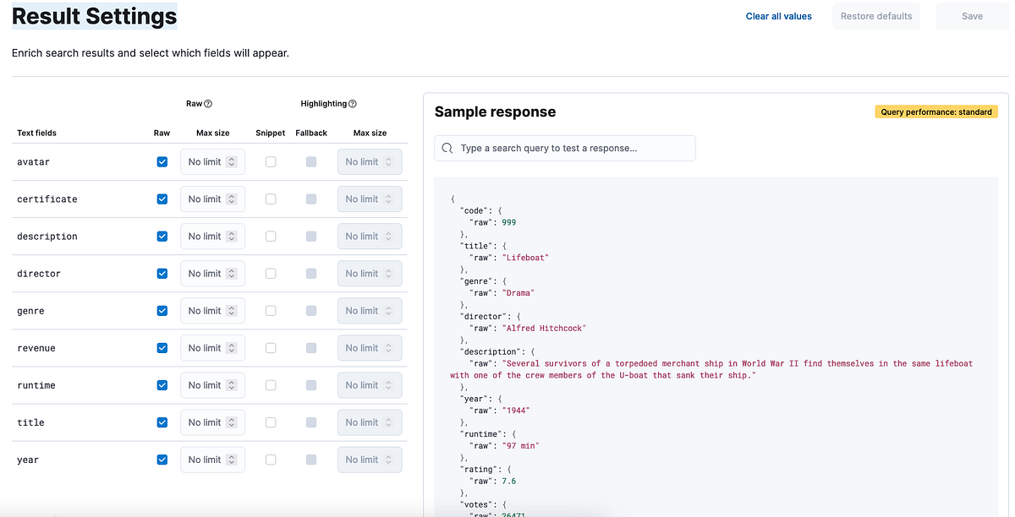Toggle the Raw checkbox for genre
The image size is (1015, 517).
click(x=162, y=311)
